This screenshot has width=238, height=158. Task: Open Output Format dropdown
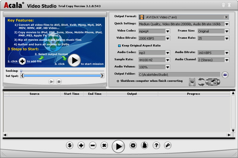tap(226, 17)
